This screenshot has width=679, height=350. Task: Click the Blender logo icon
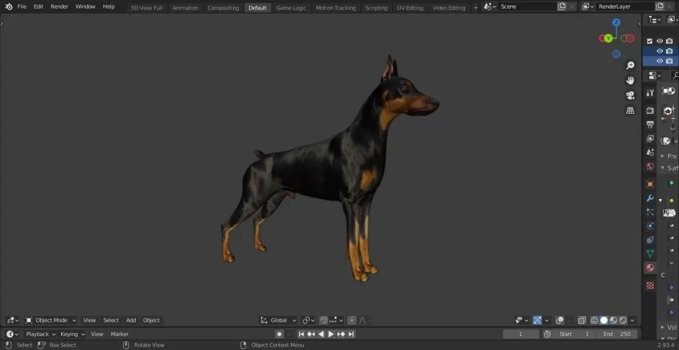point(8,6)
